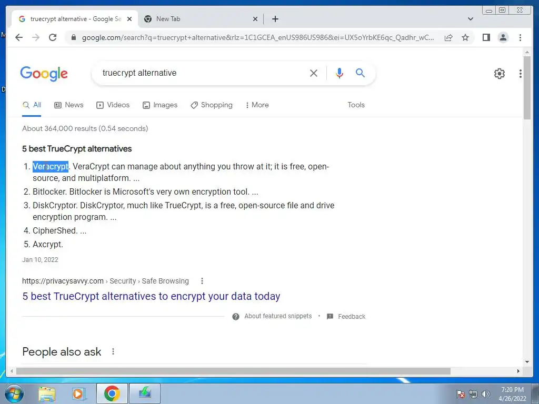
Task: Click the People also ask heading
Action: 62,352
